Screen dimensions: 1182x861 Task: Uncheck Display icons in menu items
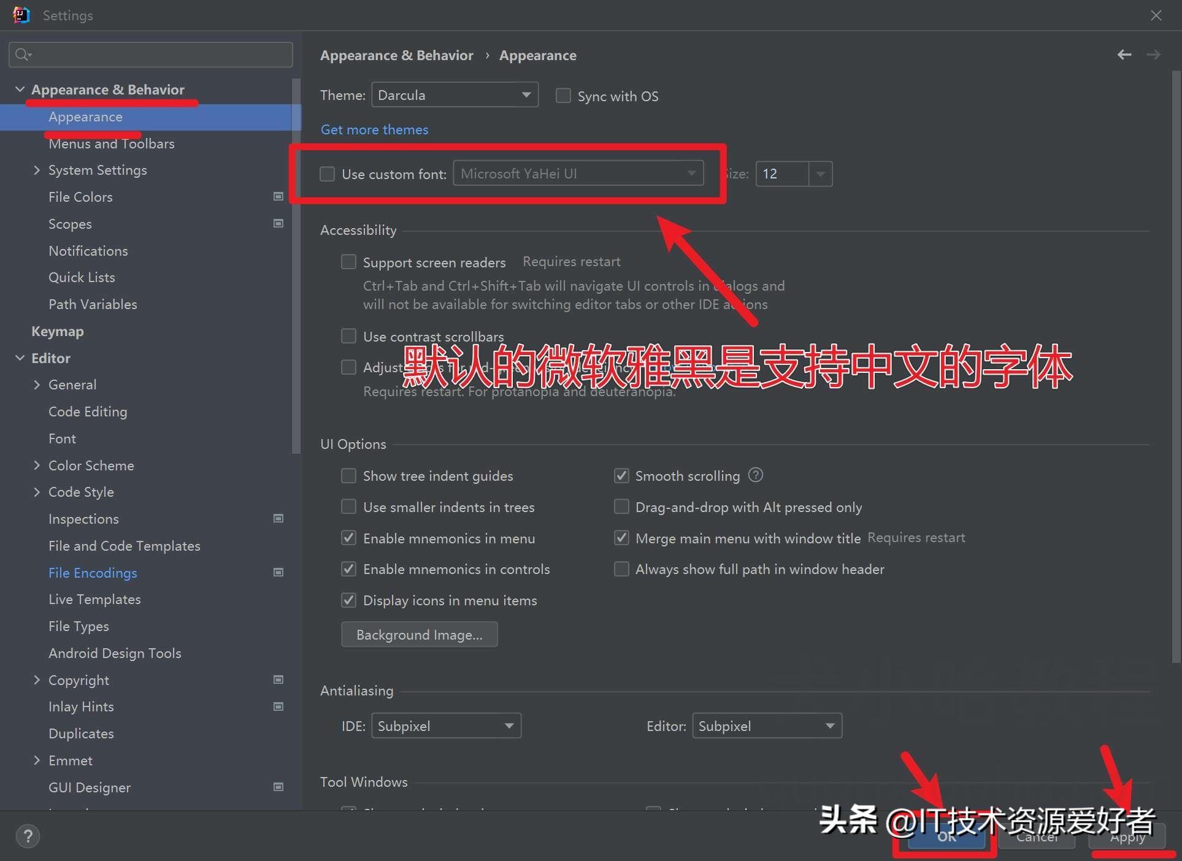coord(348,600)
